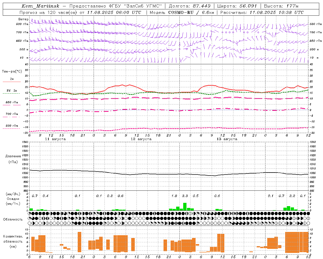
Task: Click the 700 гПа temperature legend label
Action: click(12, 114)
